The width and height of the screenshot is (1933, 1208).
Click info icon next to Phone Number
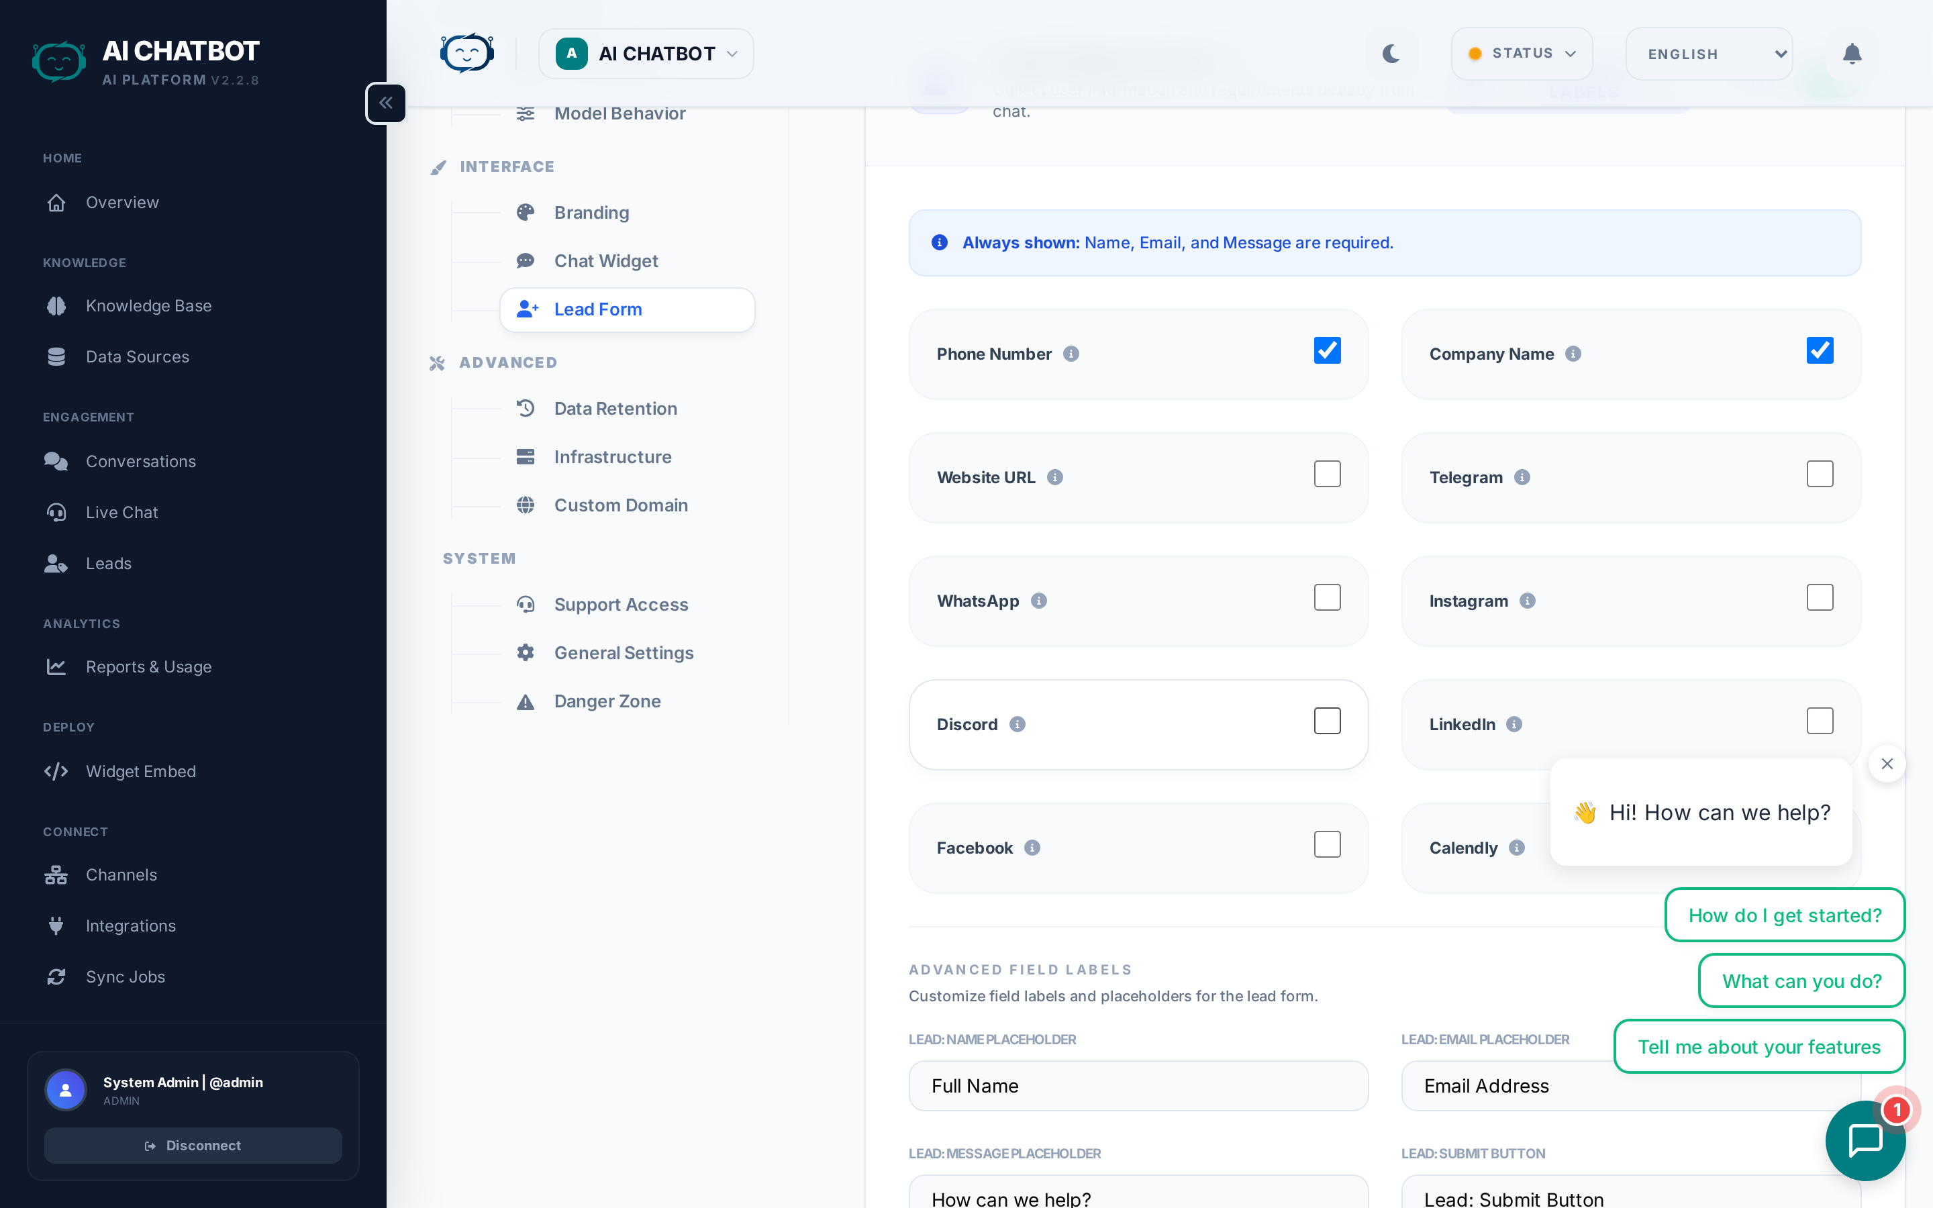tap(1071, 354)
